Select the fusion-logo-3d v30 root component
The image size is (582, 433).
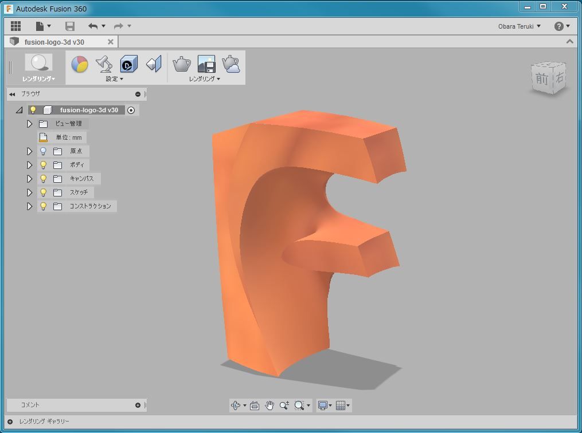click(89, 110)
